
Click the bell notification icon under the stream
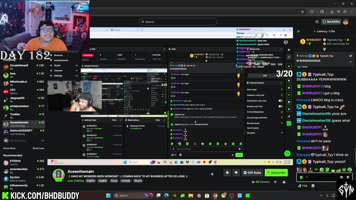[x=227, y=173]
